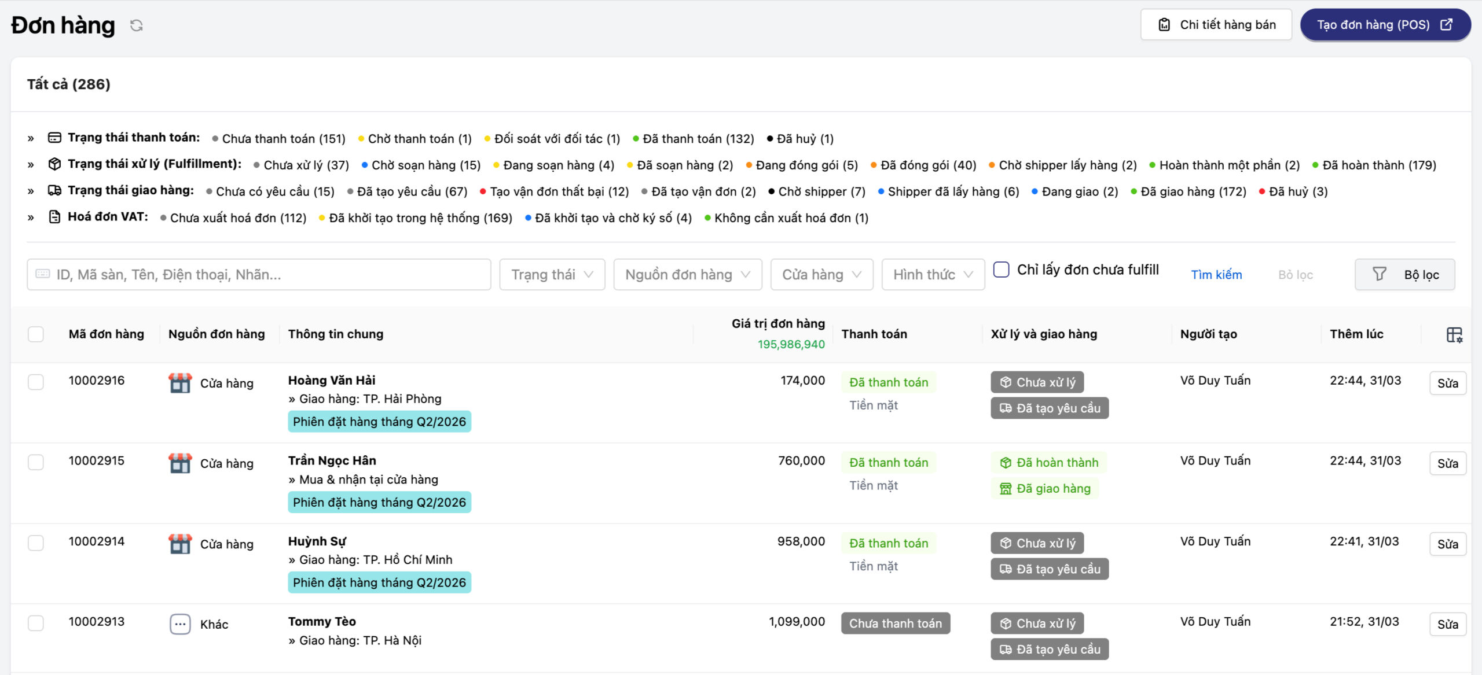
Task: Click the truck icon for Trạng thái giao hàng
Action: point(54,190)
